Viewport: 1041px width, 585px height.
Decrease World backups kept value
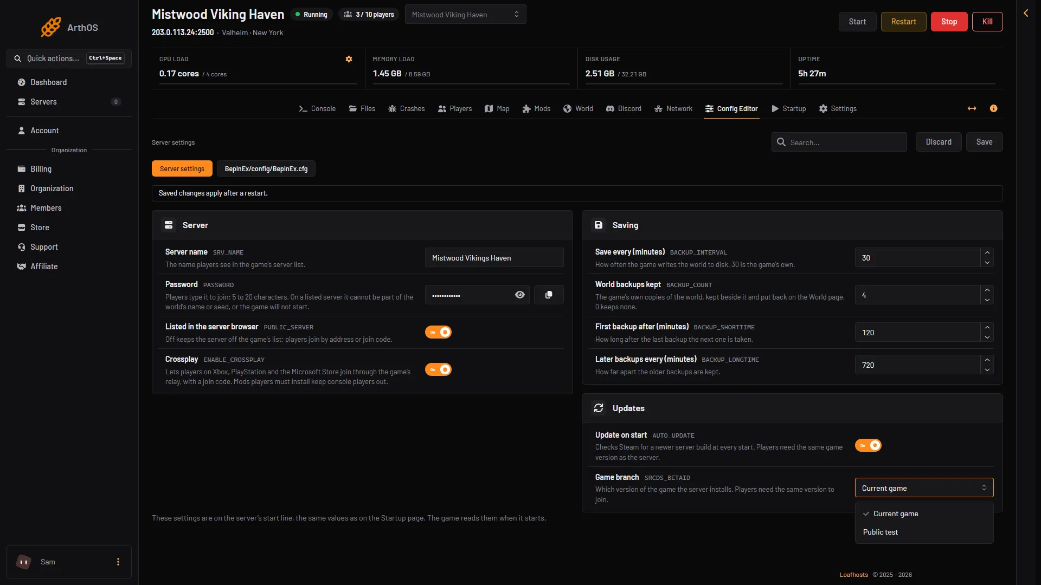987,300
